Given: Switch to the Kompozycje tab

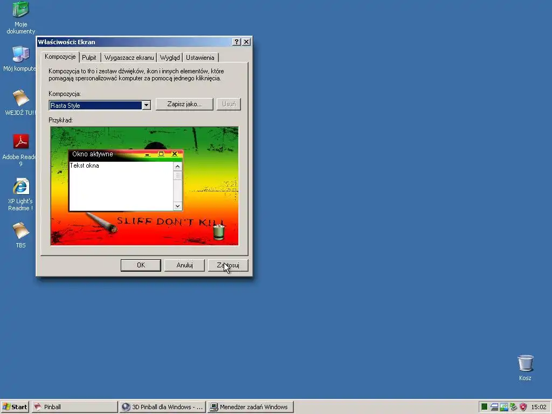Looking at the screenshot, I should 60,57.
